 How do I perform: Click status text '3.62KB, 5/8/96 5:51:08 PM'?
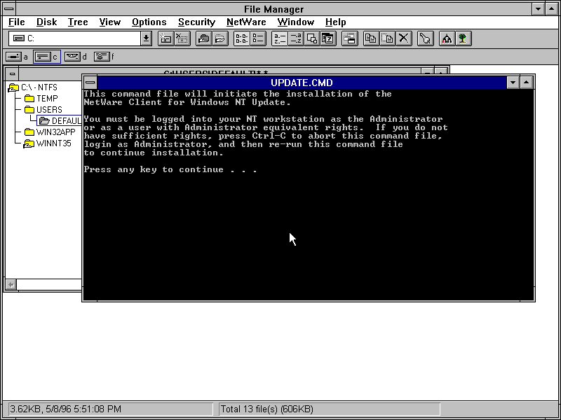click(65, 409)
